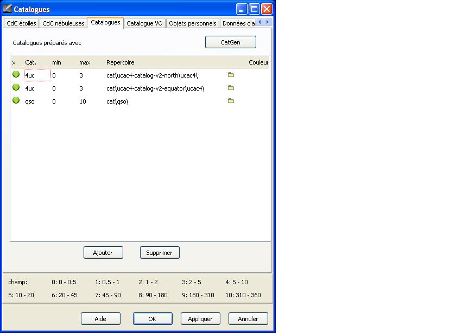Open the partially hidden Données tab

pyautogui.click(x=238, y=23)
